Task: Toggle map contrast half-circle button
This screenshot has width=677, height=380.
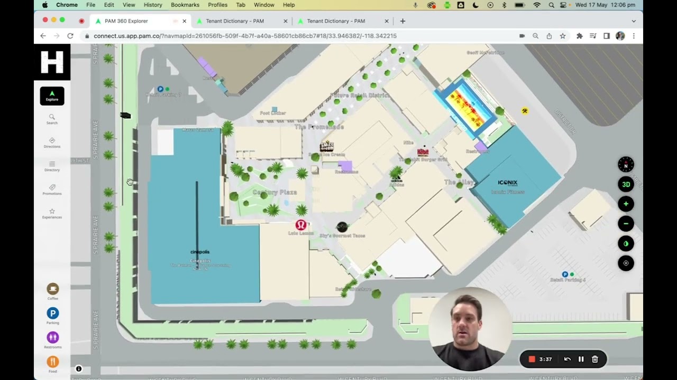Action: (x=626, y=243)
